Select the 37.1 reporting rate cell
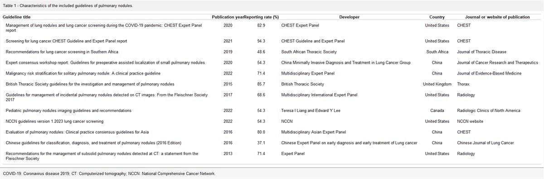Viewport: 544px width, 179px height. click(261, 143)
